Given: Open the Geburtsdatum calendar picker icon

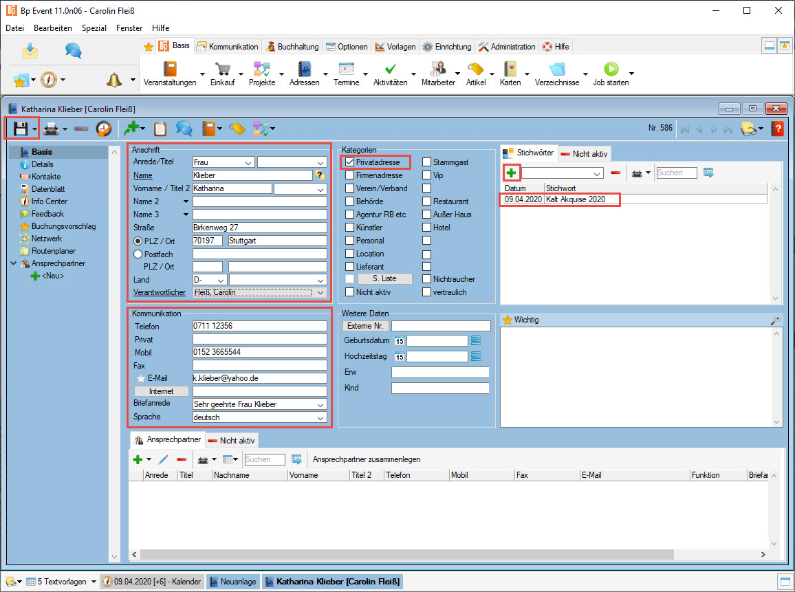Looking at the screenshot, I should click(399, 340).
